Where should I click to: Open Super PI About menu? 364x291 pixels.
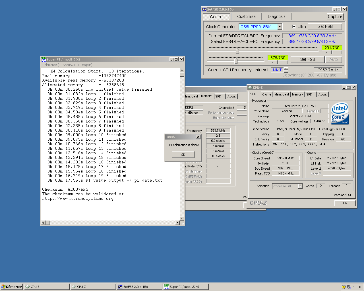coord(71,65)
